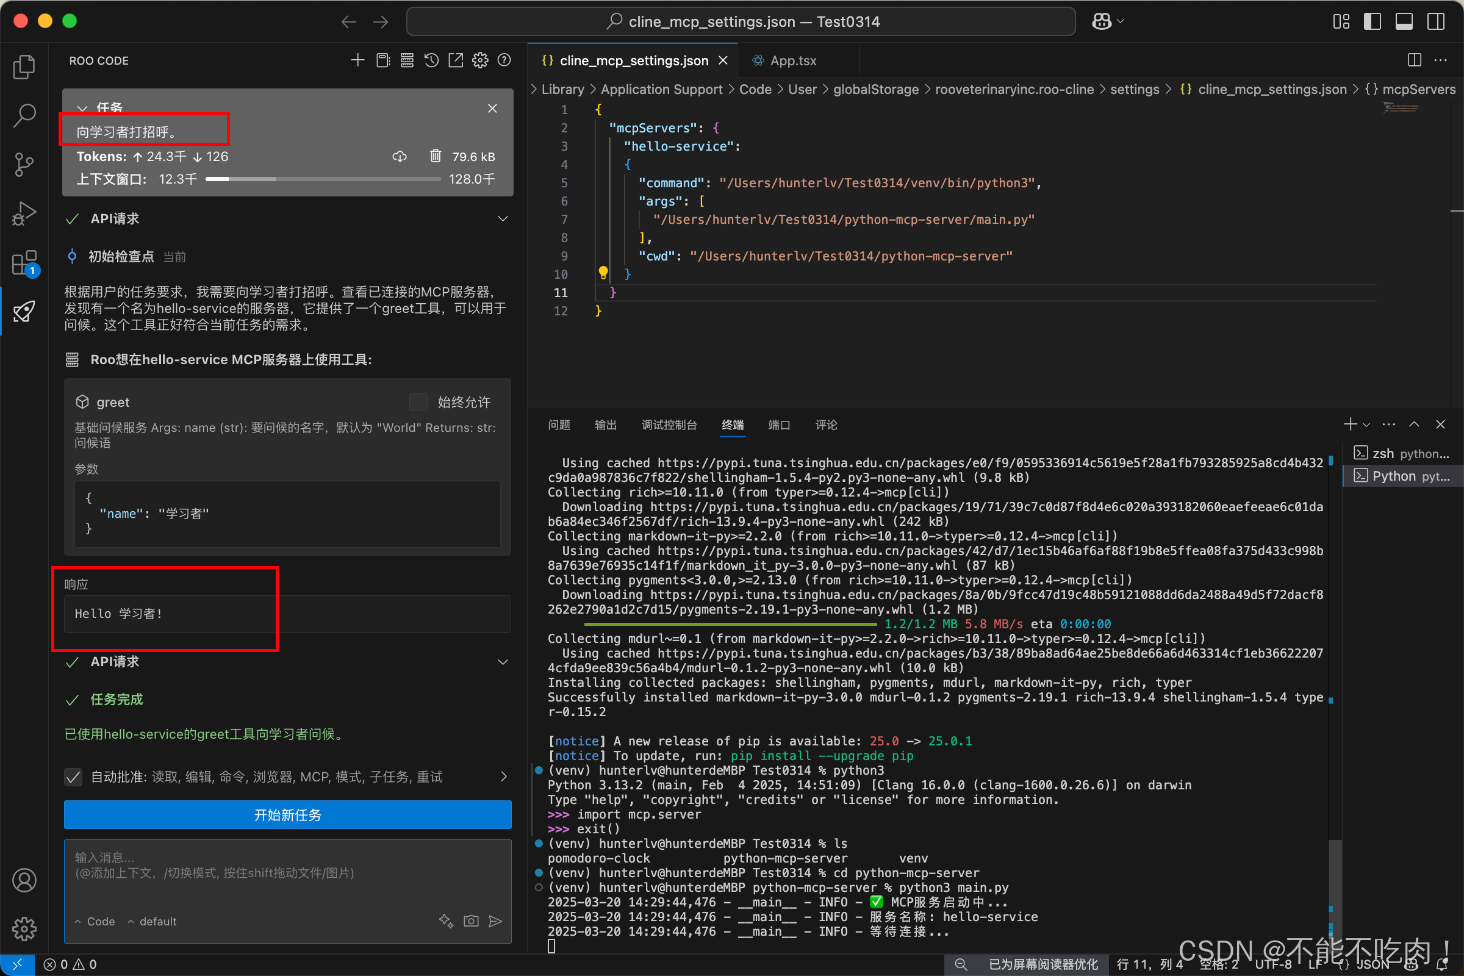This screenshot has width=1464, height=976.
Task: Click the message input field
Action: tap(287, 872)
